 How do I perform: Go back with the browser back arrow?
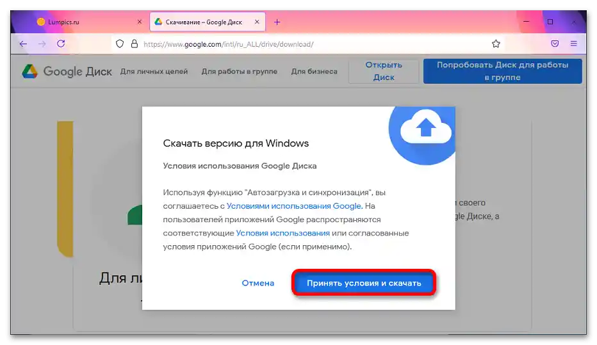pyautogui.click(x=23, y=44)
